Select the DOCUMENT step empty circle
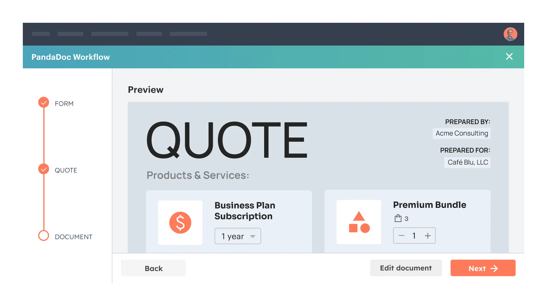Viewport: 547px width, 283px height. [x=44, y=235]
